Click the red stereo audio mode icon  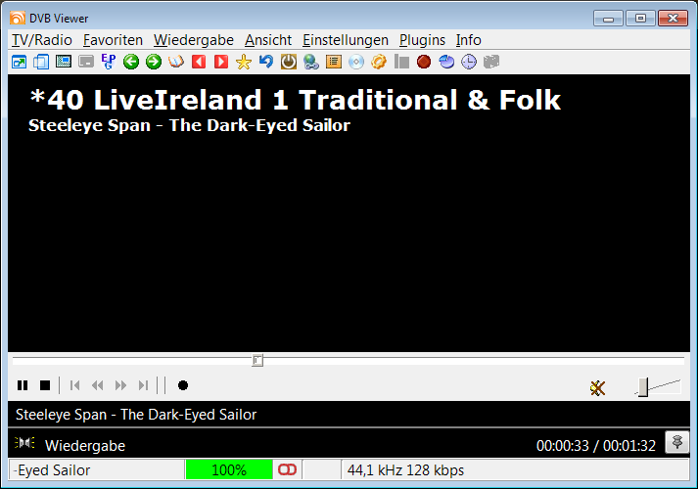[x=287, y=469]
